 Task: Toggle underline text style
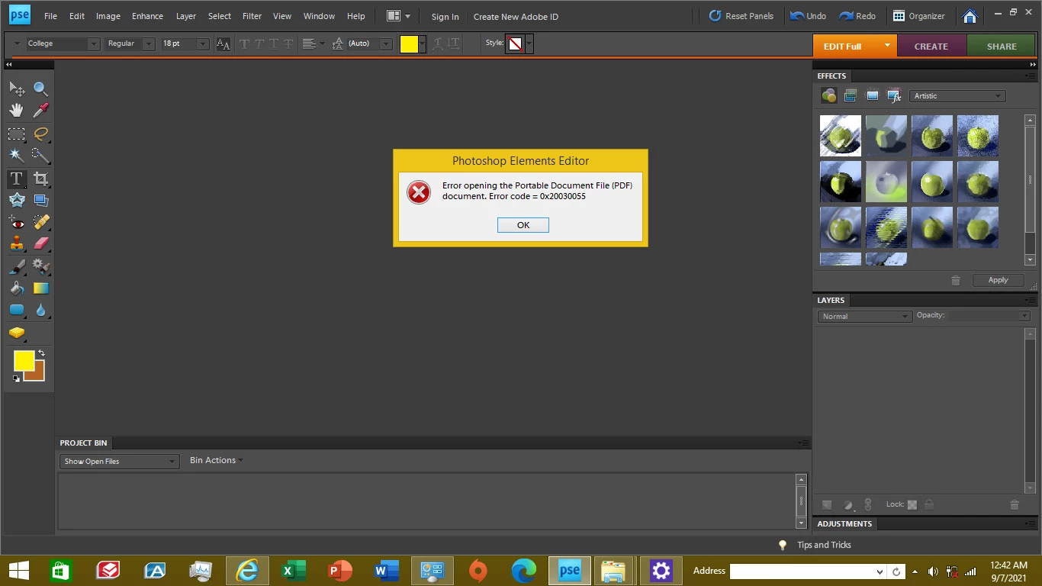[273, 44]
